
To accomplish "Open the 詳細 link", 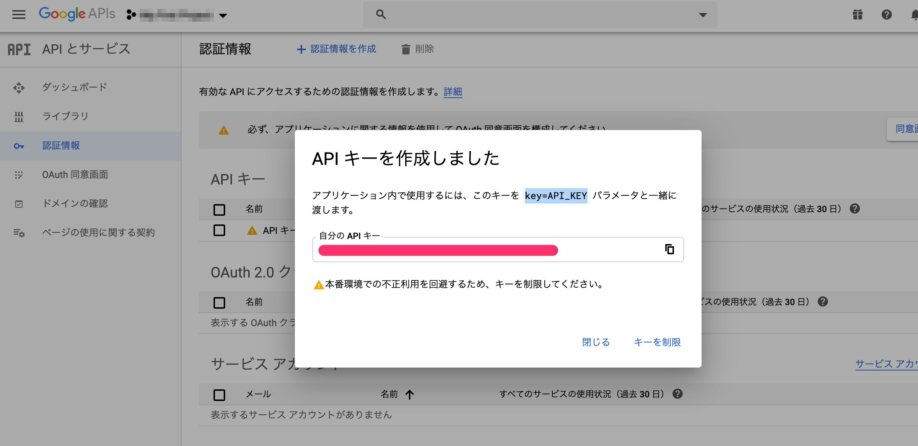I will 453,92.
